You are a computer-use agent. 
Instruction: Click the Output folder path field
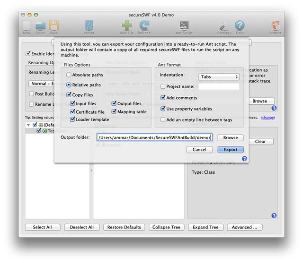point(154,137)
